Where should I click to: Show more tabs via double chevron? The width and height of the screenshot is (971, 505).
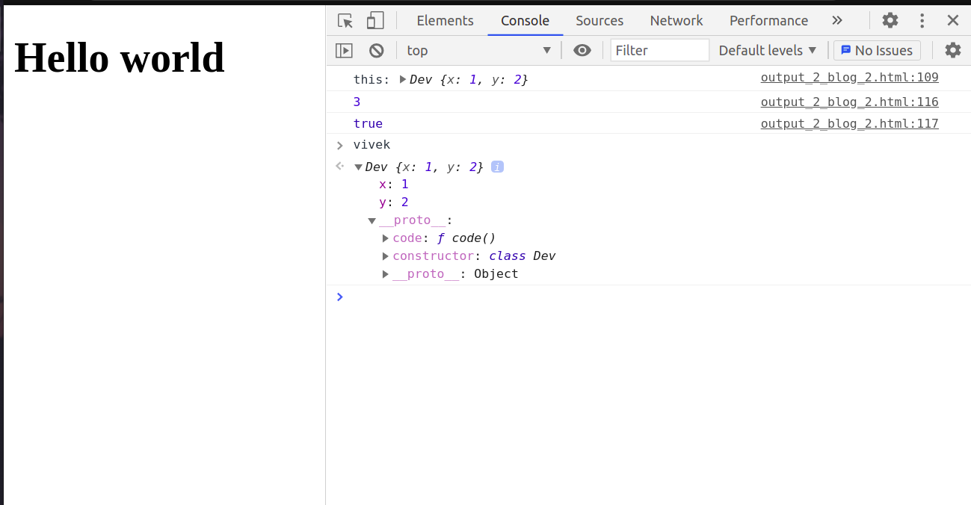(x=837, y=20)
